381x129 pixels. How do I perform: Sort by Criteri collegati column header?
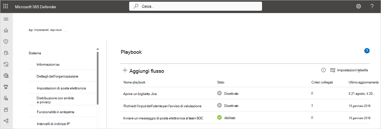(x=322, y=82)
